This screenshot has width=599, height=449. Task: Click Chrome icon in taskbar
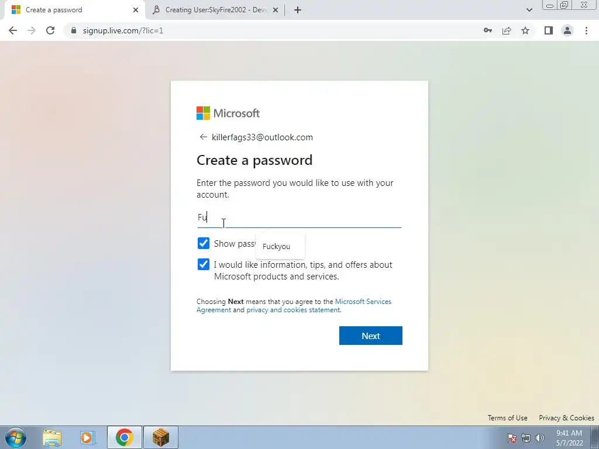click(x=125, y=437)
